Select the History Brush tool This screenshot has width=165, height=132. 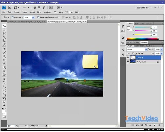(4, 60)
